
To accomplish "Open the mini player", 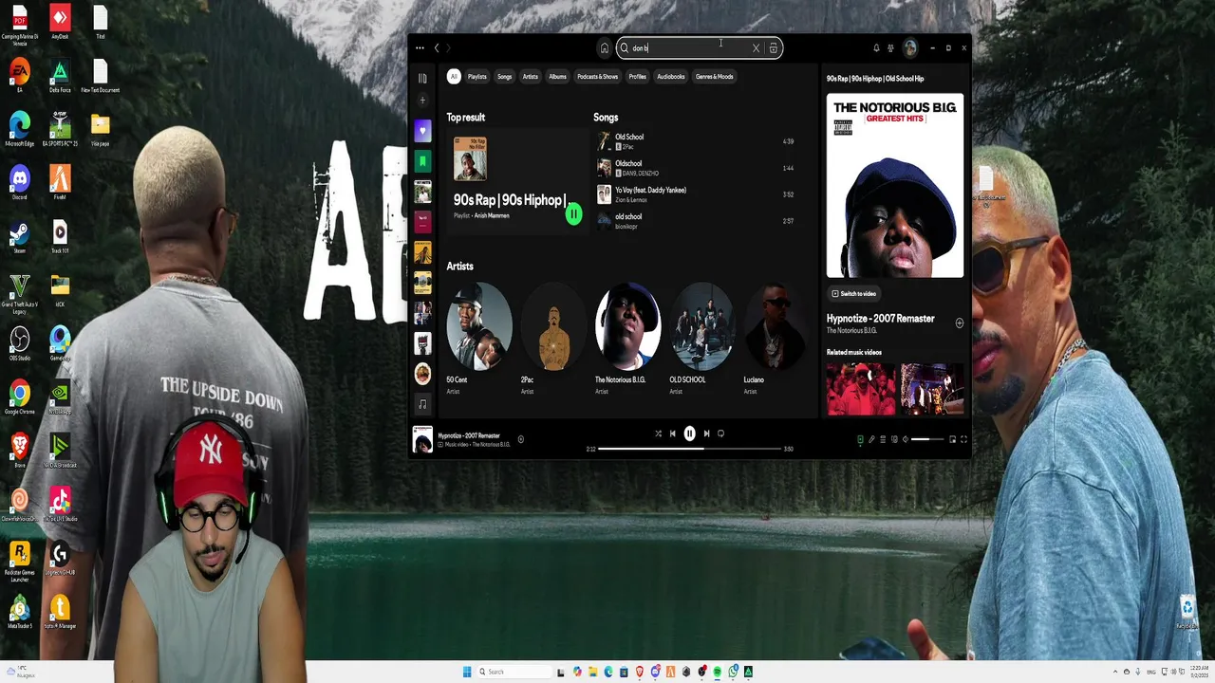I will (x=952, y=439).
